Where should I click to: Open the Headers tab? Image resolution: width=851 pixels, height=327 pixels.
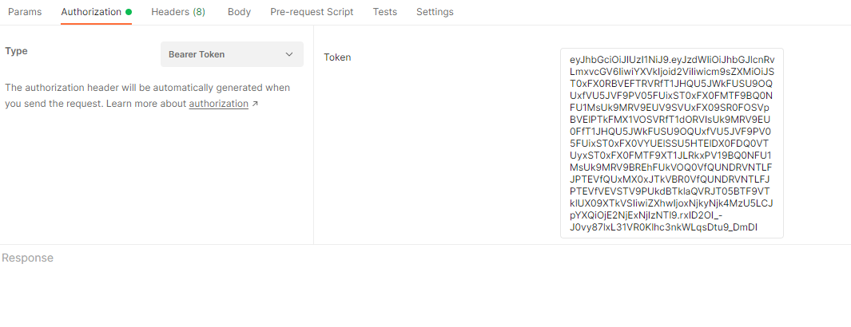(177, 12)
